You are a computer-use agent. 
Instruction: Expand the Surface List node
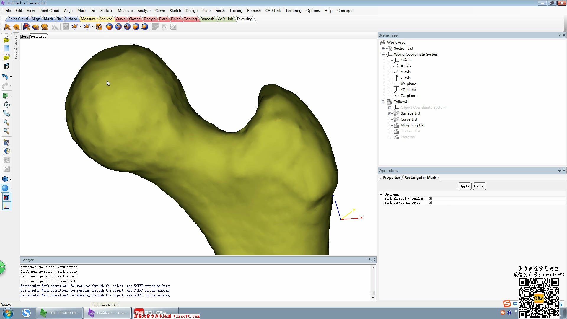390,113
